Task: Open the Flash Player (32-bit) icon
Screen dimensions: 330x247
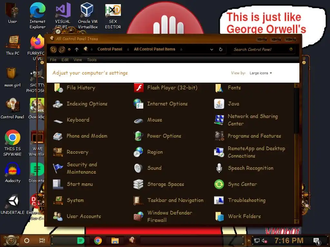Action: coord(139,87)
